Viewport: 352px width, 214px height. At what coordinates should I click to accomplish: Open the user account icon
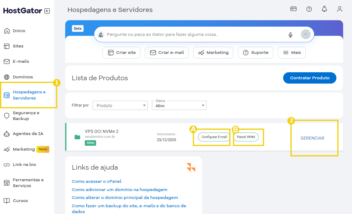[x=340, y=9]
